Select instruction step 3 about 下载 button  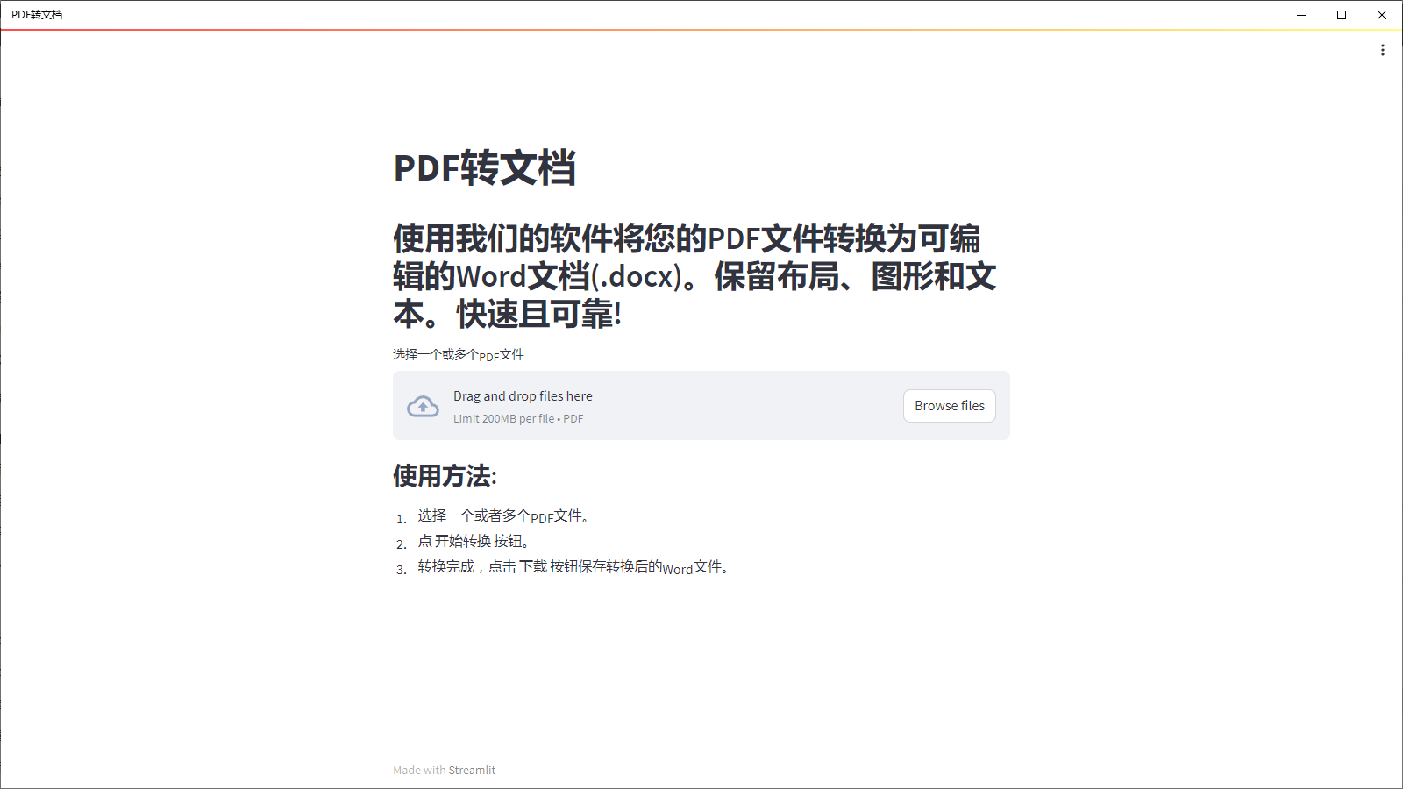pyautogui.click(x=573, y=567)
